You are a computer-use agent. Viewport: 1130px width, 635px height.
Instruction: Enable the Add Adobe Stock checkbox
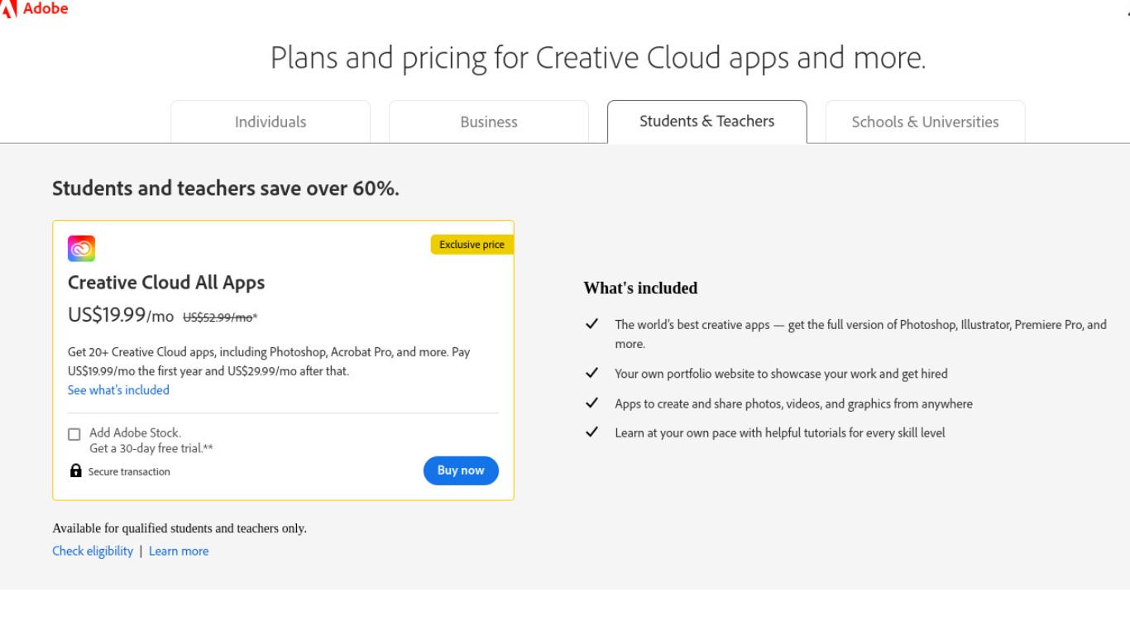(x=74, y=434)
